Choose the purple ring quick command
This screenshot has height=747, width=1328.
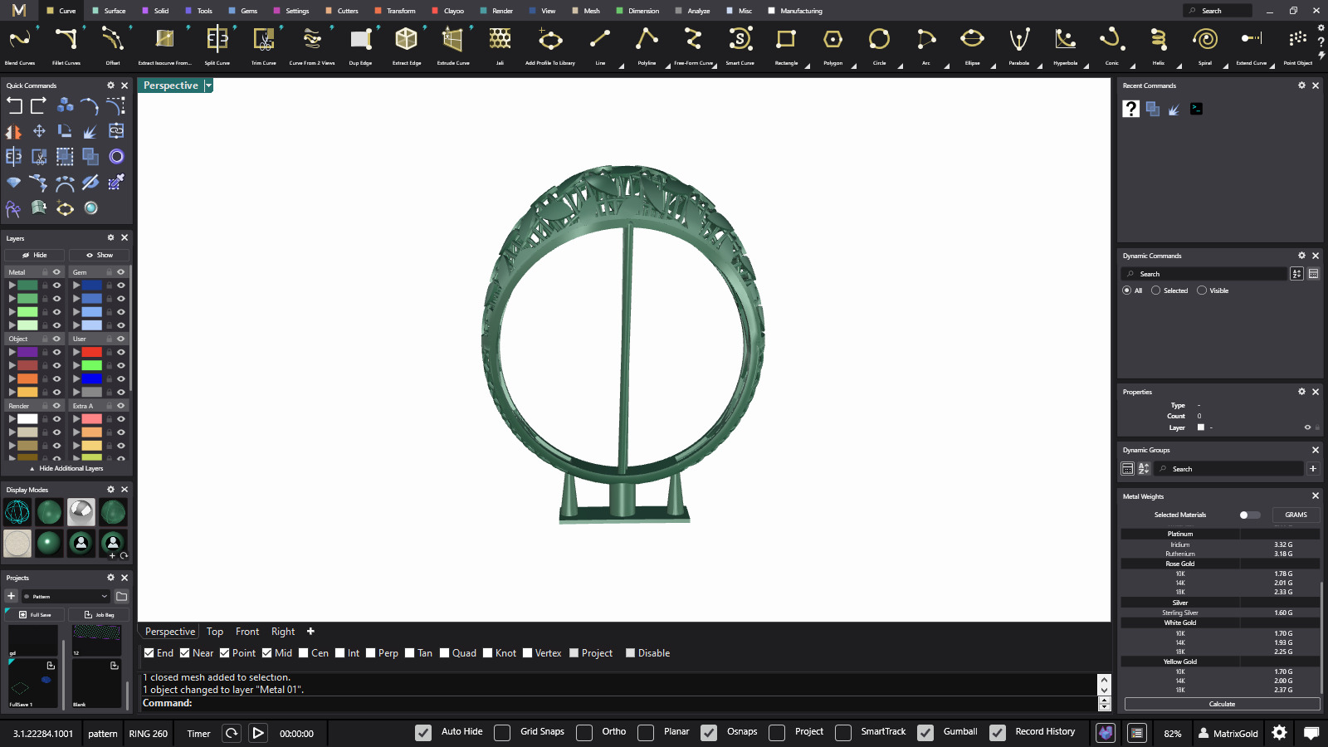[x=116, y=157]
